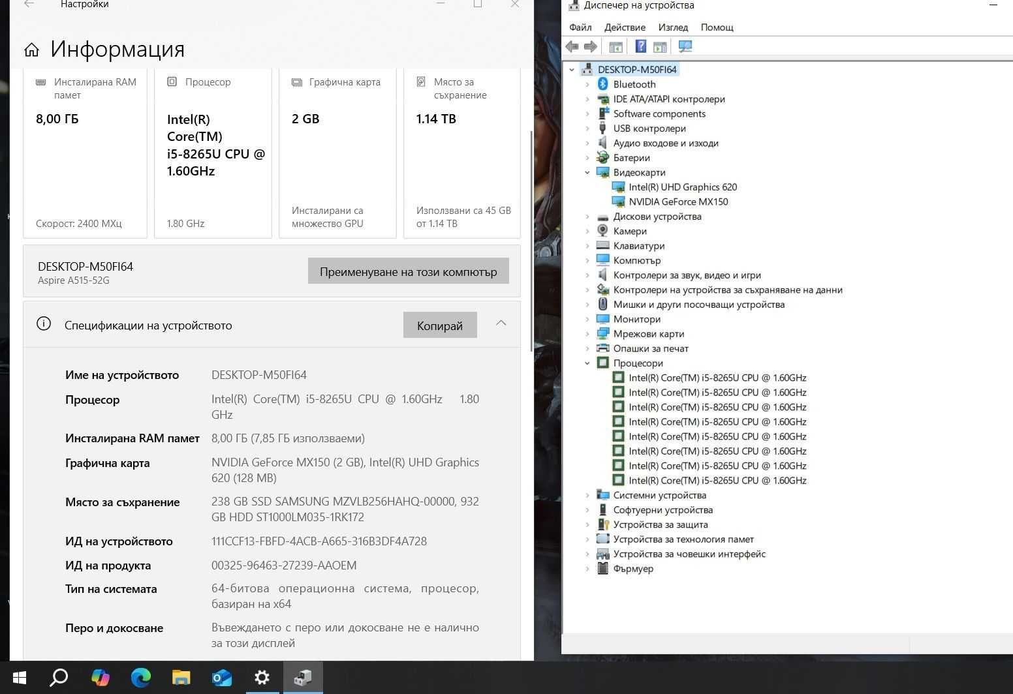Collapse the Видеокарти category

pyautogui.click(x=587, y=173)
